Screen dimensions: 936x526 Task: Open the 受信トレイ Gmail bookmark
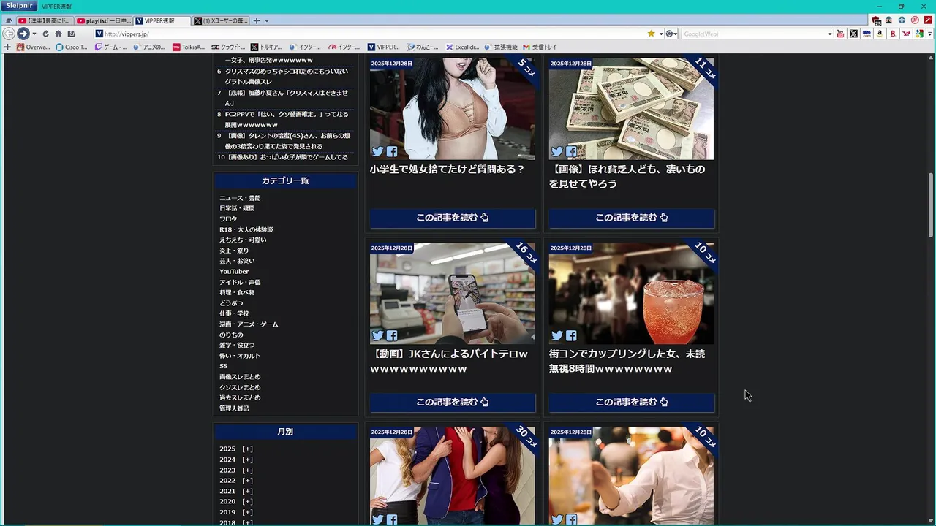pyautogui.click(x=540, y=47)
